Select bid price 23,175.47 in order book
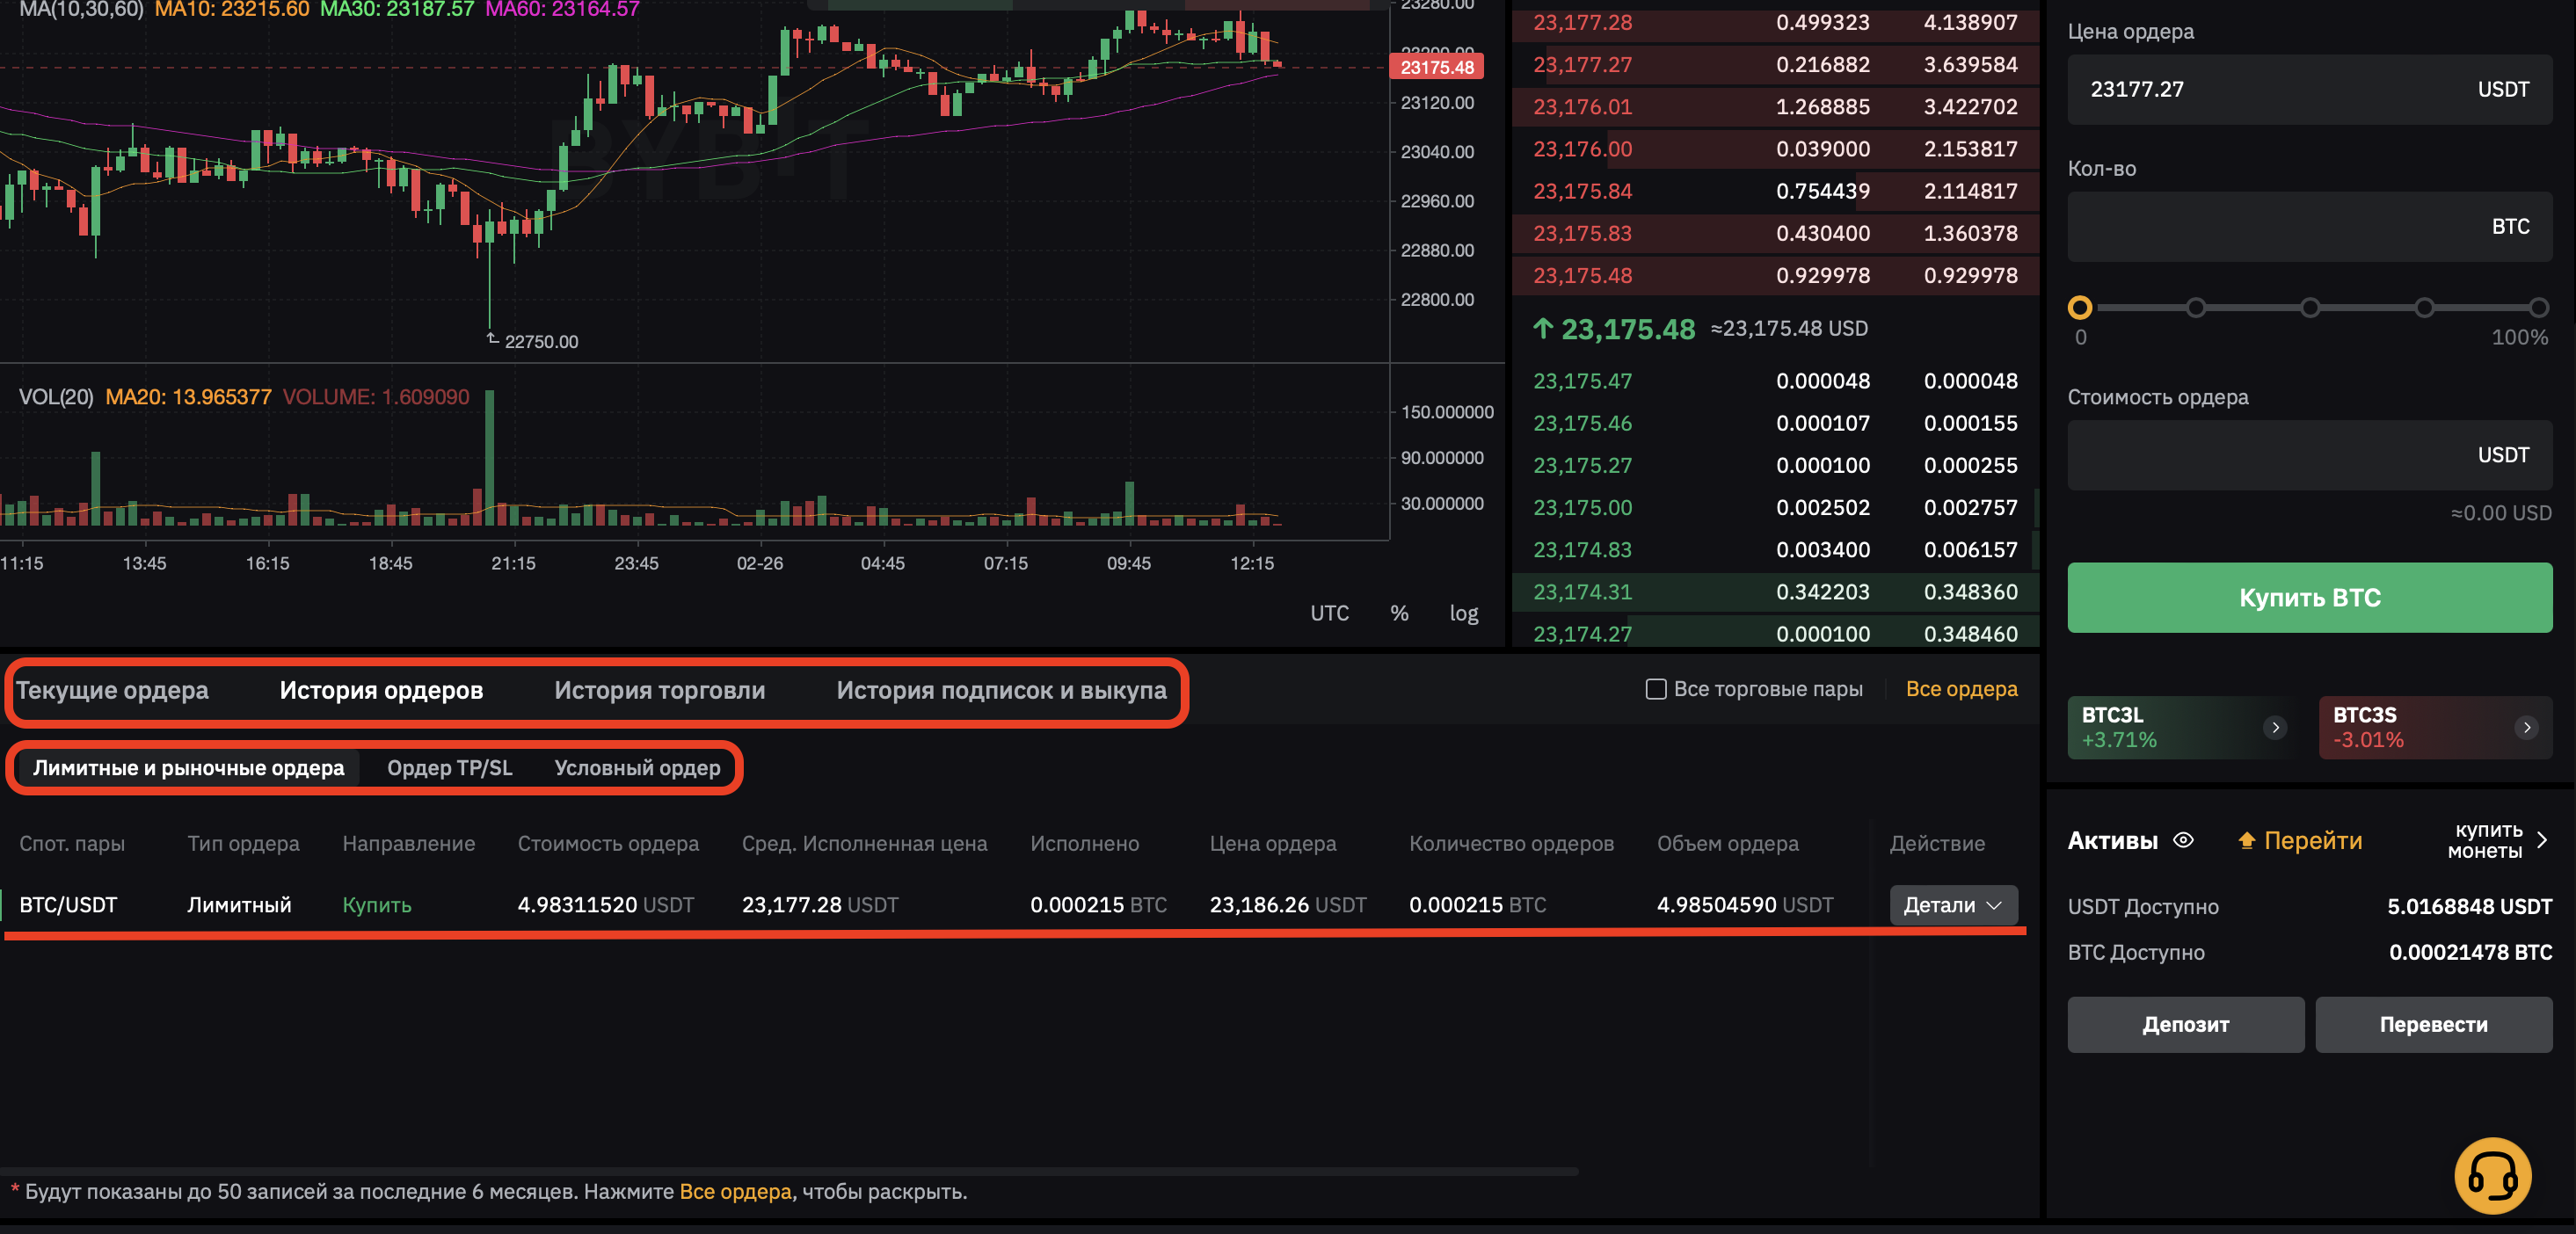The height and width of the screenshot is (1234, 2576). click(x=1582, y=381)
